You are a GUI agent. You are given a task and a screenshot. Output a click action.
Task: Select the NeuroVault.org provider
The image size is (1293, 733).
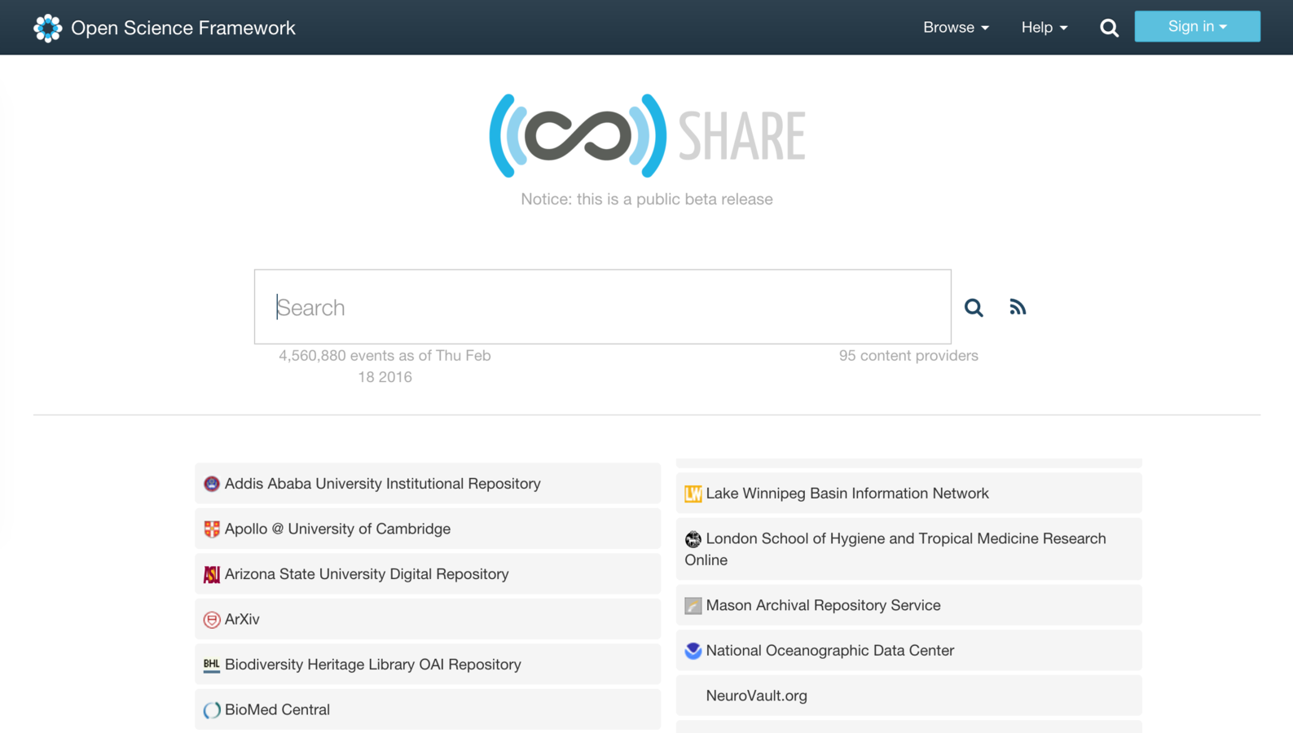pyautogui.click(x=909, y=696)
